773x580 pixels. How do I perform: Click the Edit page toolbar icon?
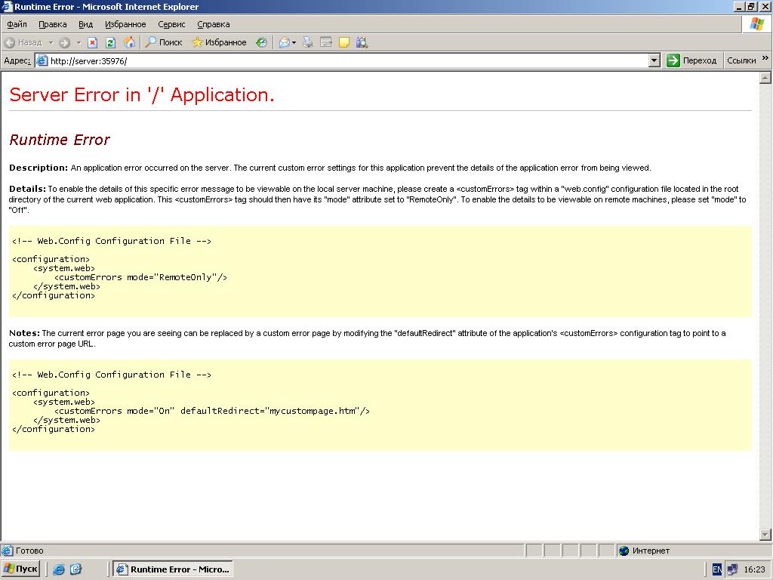[x=326, y=42]
